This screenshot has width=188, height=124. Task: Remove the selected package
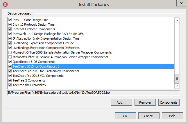pos(145,102)
